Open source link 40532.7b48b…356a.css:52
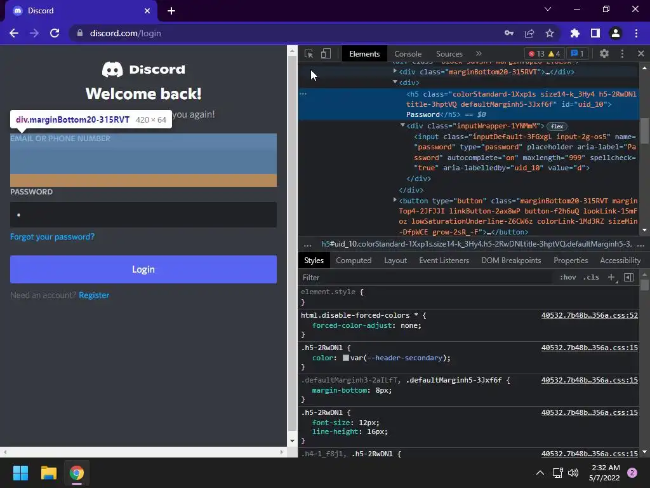The height and width of the screenshot is (488, 650). click(590, 315)
